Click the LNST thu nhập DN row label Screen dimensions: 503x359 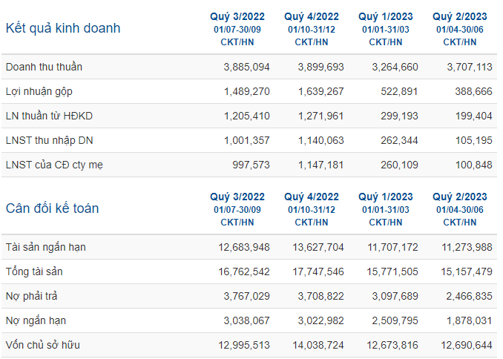50,140
